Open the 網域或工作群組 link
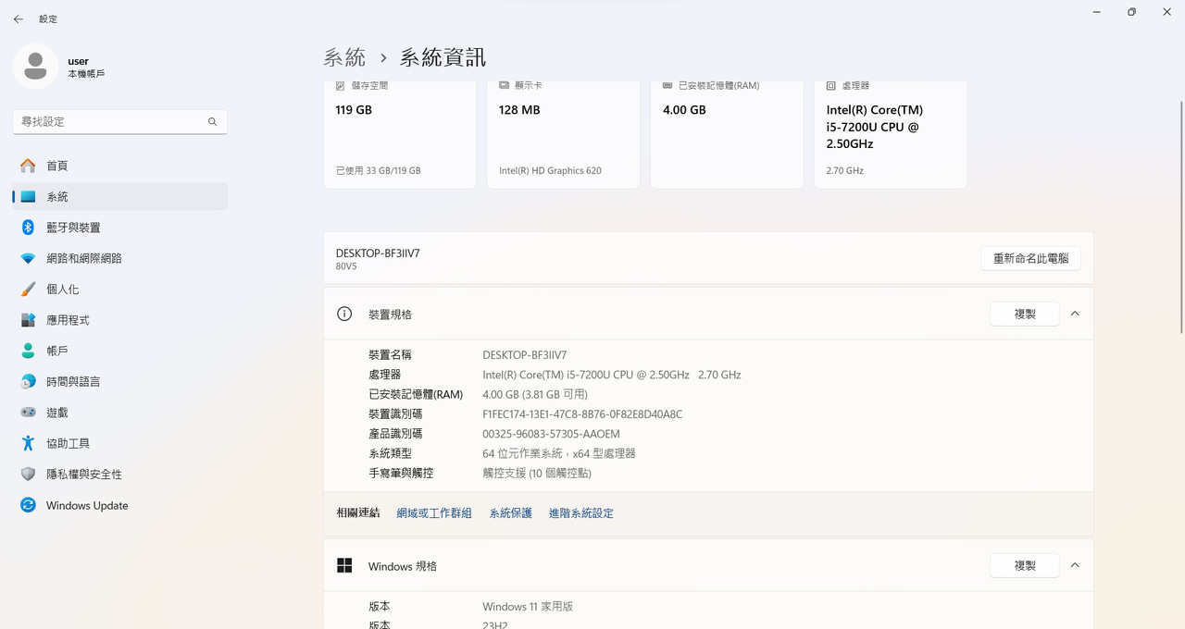The height and width of the screenshot is (629, 1185). tap(434, 512)
